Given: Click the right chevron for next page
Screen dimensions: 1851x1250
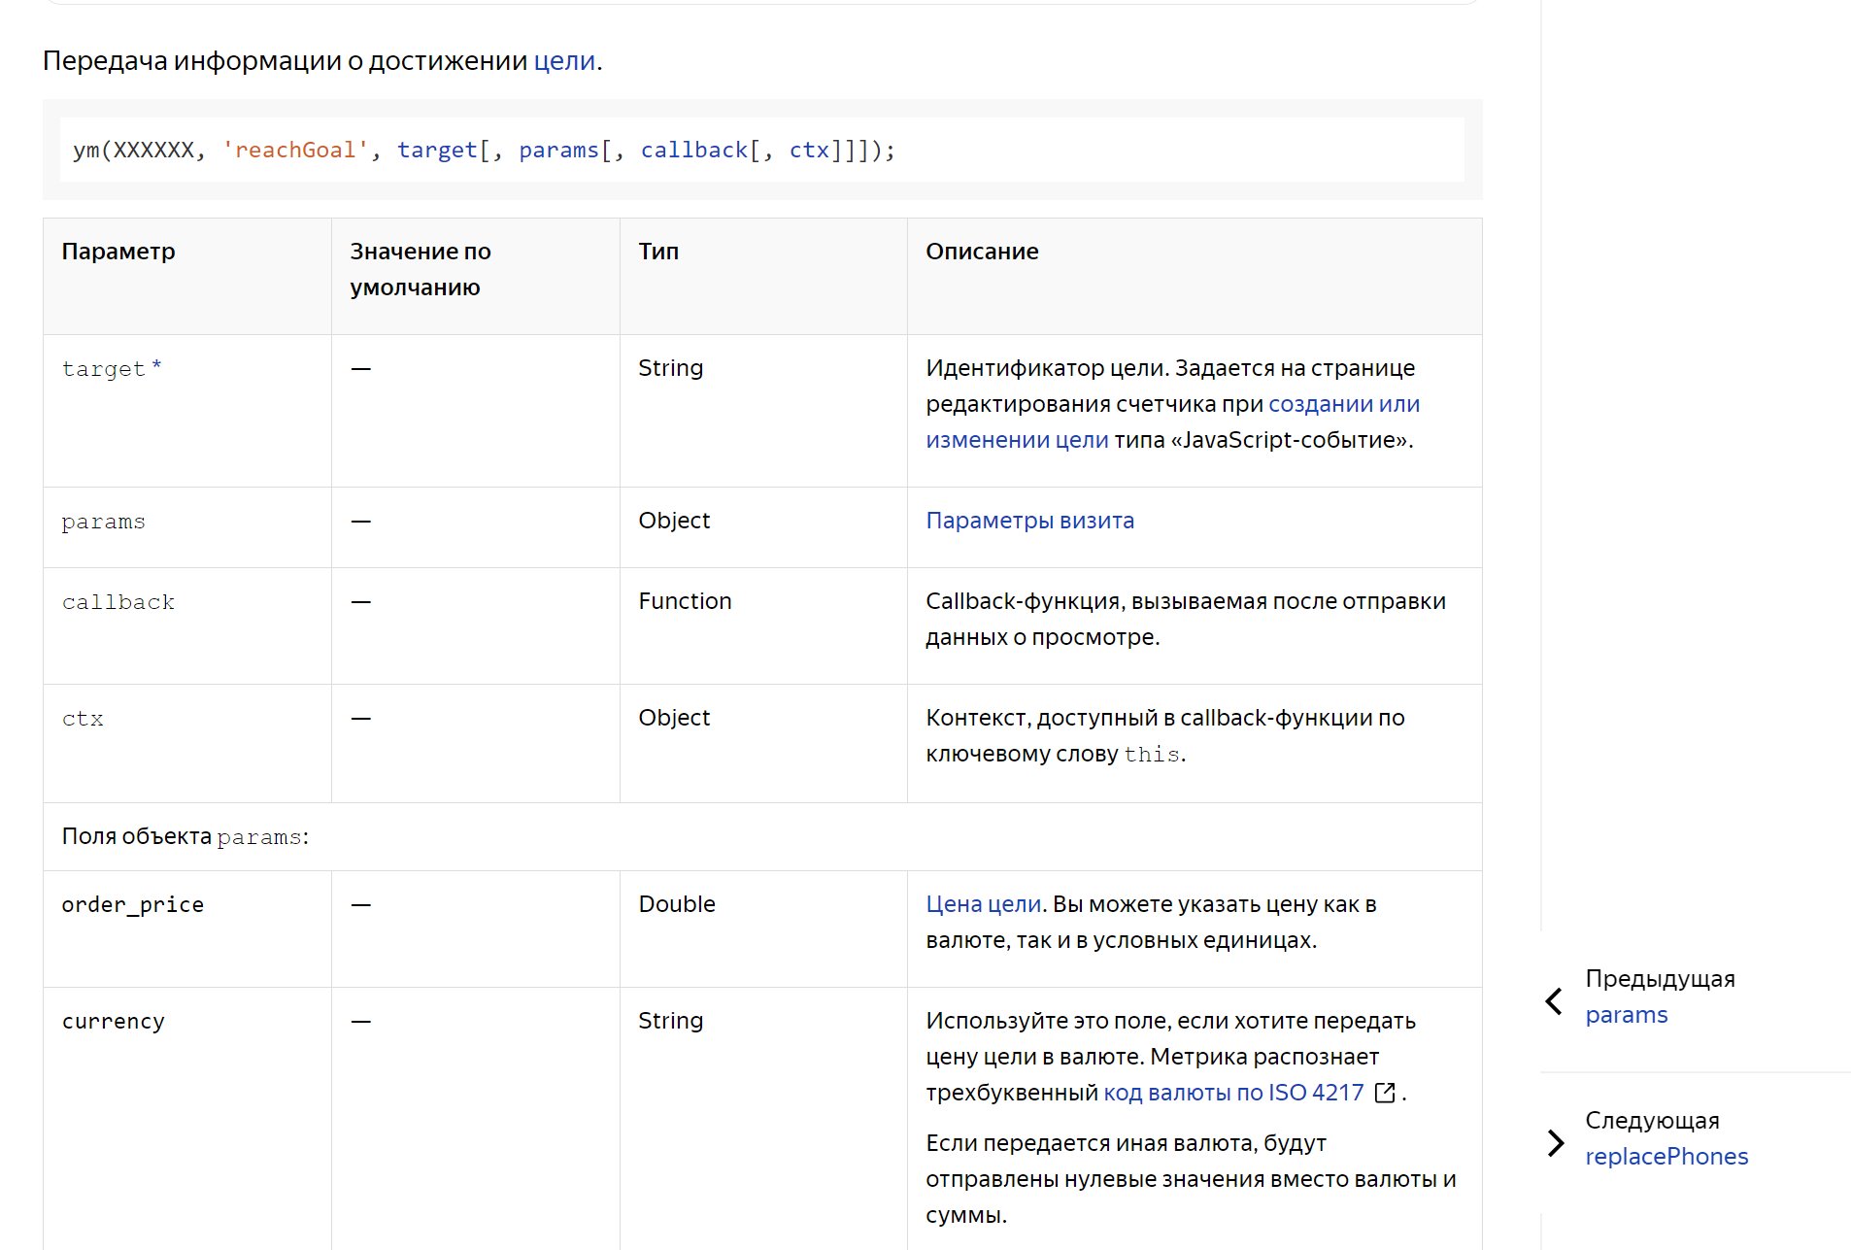Looking at the screenshot, I should coord(1556,1142).
